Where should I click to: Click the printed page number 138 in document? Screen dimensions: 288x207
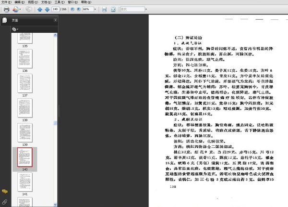point(173,187)
